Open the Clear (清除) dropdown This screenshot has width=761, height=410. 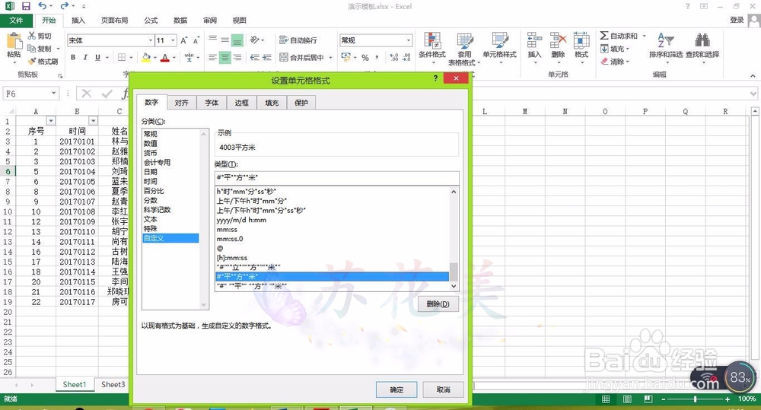click(615, 61)
